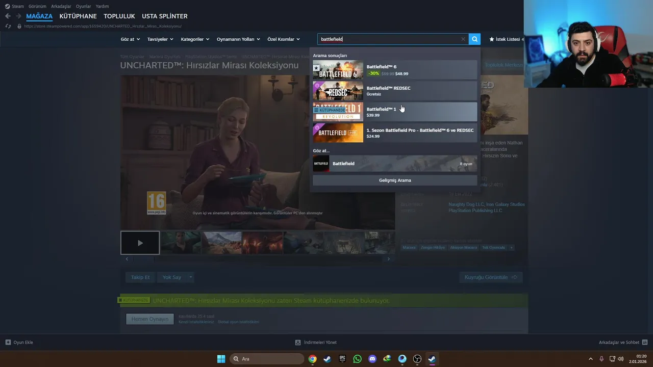Clear the battlefield search text with the X
Screen dimensions: 653x367
pos(463,39)
